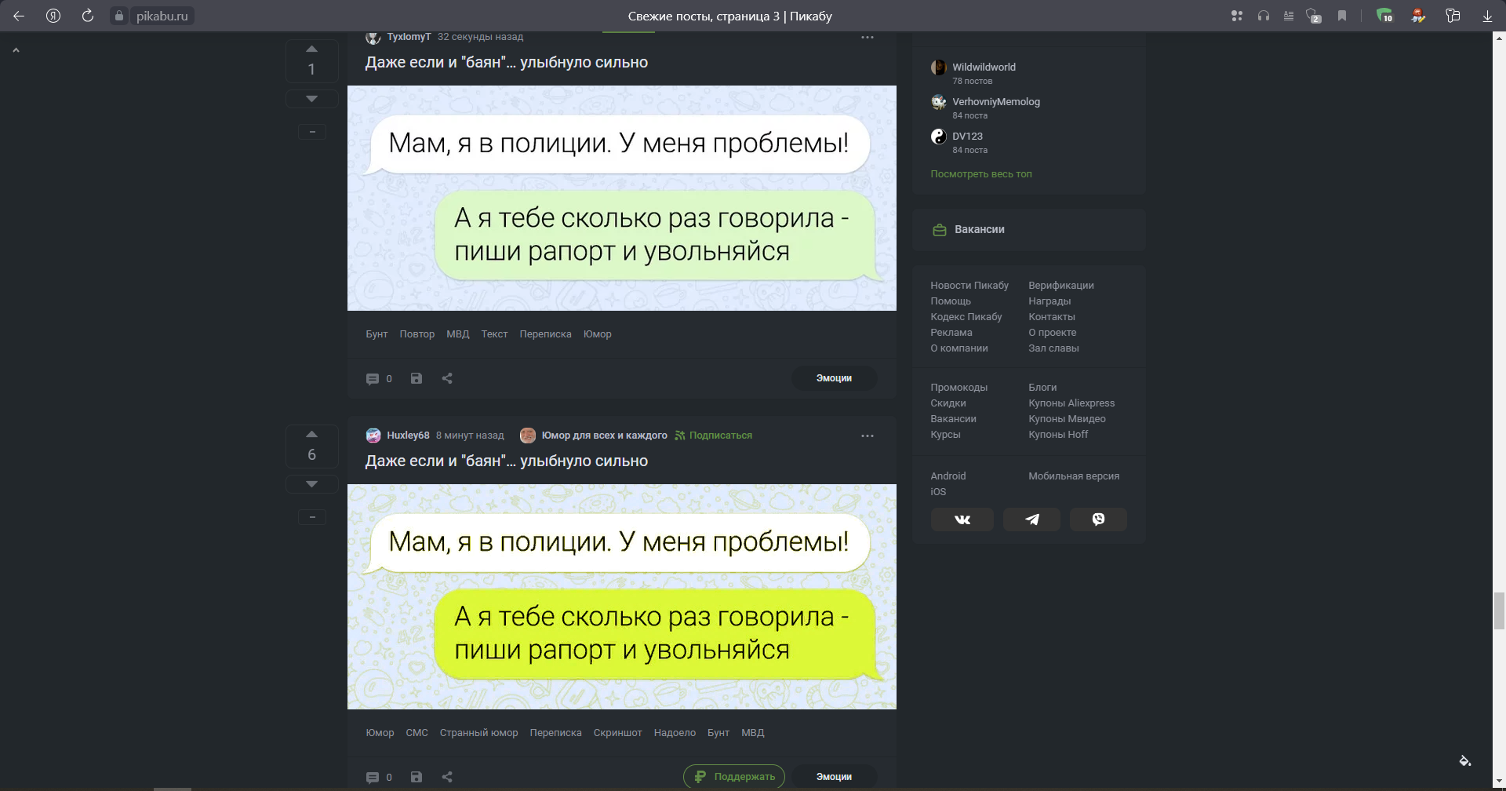Open Эмоции on TyxlomyT's post
Viewport: 1506px width, 791px height.
click(x=834, y=378)
